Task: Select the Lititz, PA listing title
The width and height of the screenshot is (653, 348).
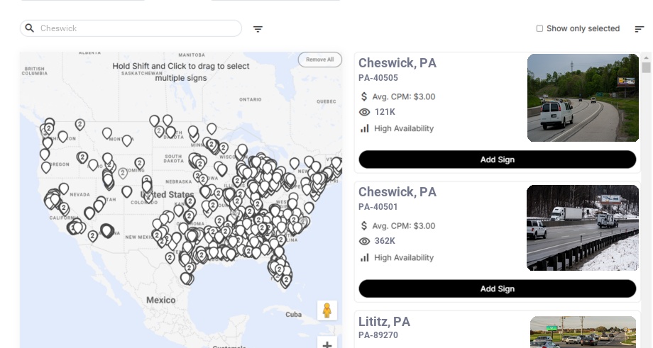Action: (384, 322)
